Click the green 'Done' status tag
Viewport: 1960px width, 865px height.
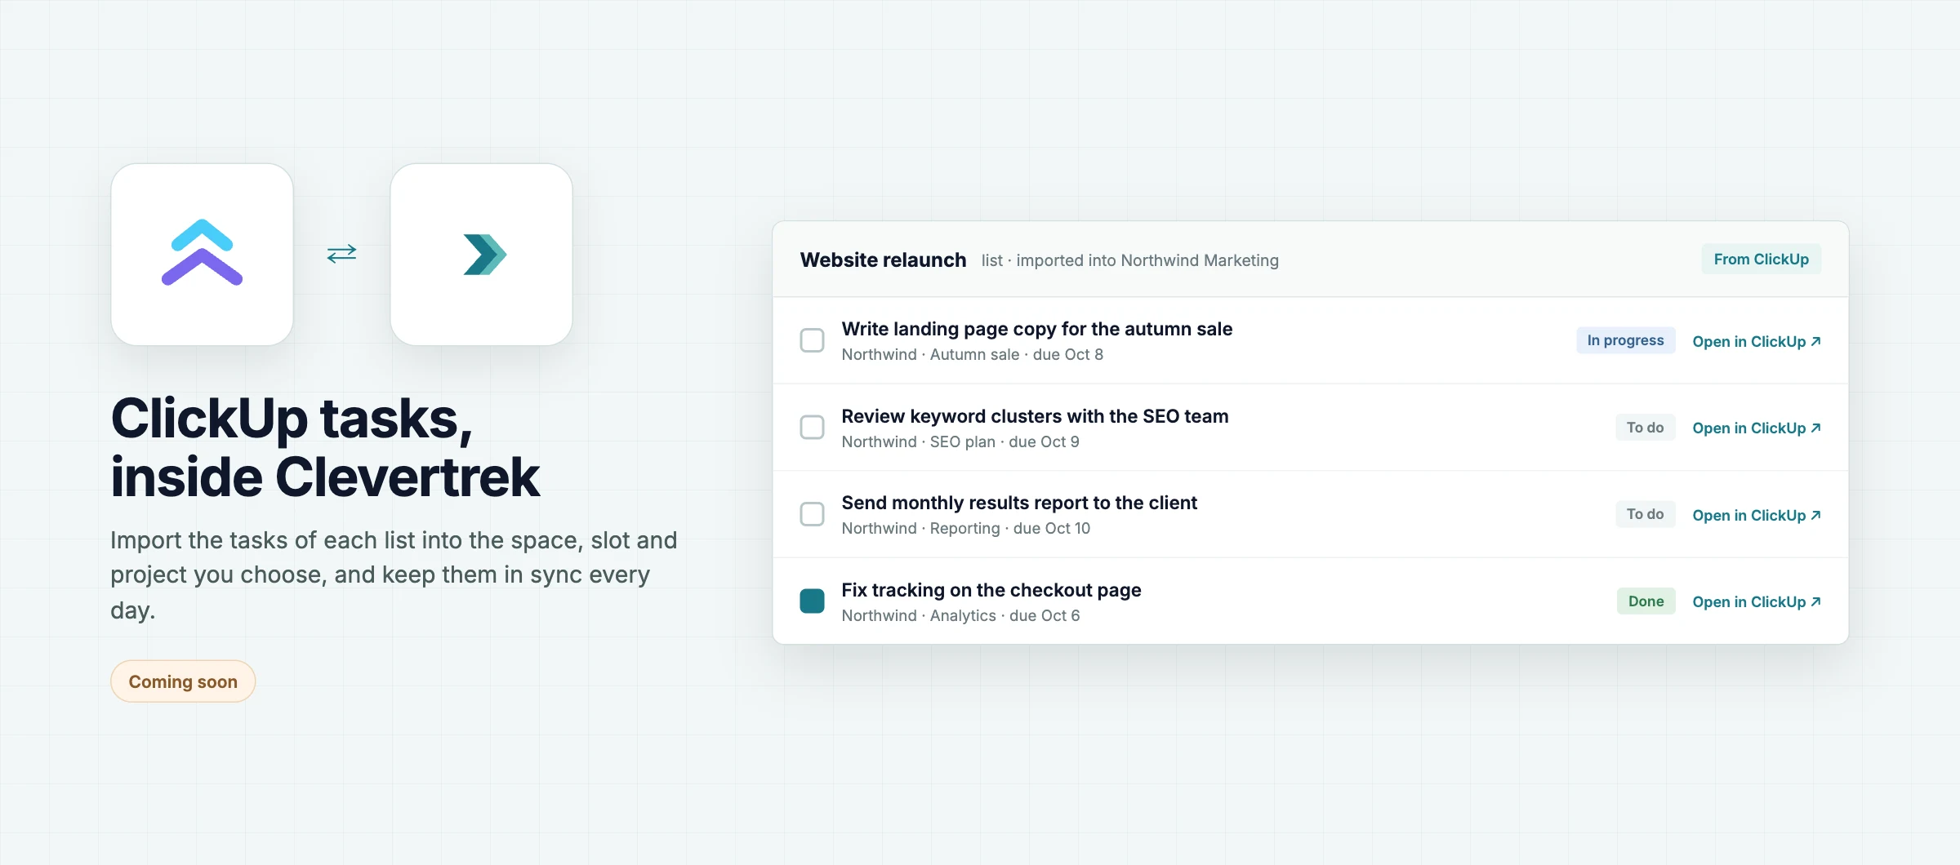click(1646, 601)
